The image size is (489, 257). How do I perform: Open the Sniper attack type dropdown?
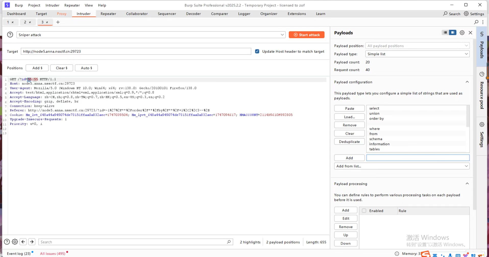click(x=151, y=35)
